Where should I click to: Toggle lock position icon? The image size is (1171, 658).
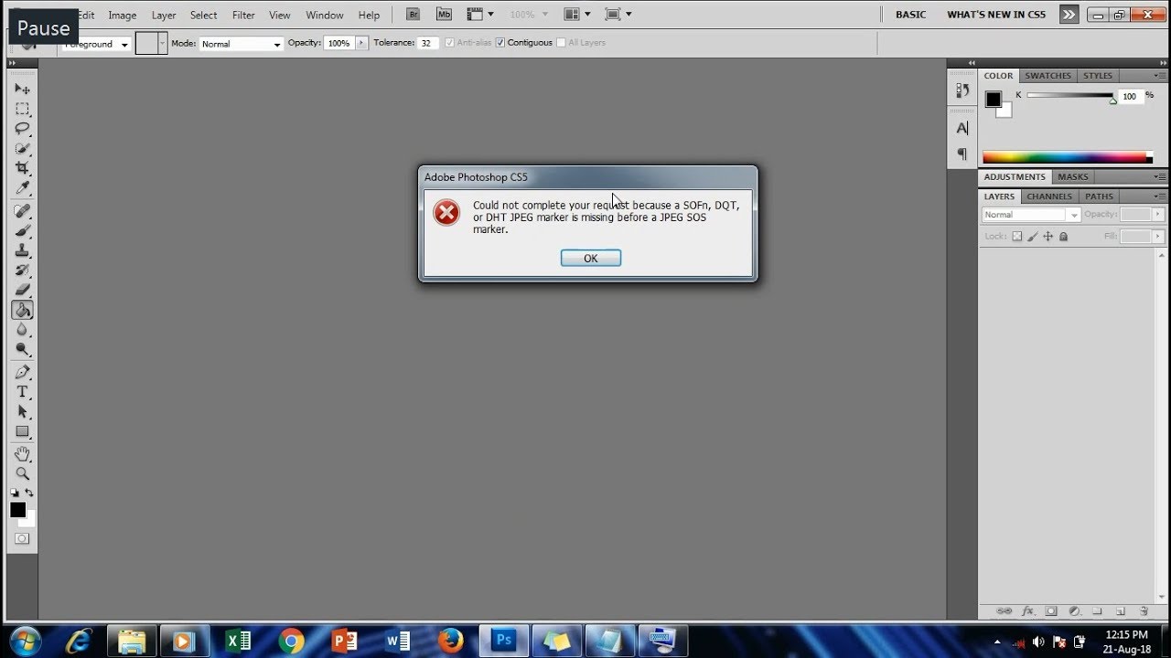click(1048, 237)
